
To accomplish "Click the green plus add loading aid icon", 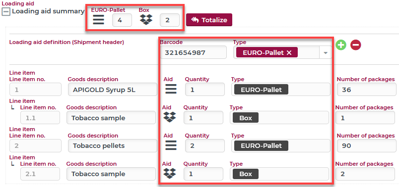I will pos(341,45).
